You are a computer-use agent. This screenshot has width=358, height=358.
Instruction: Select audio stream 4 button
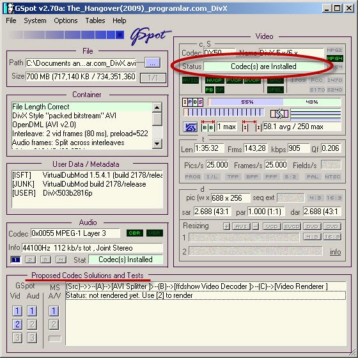coord(61,260)
